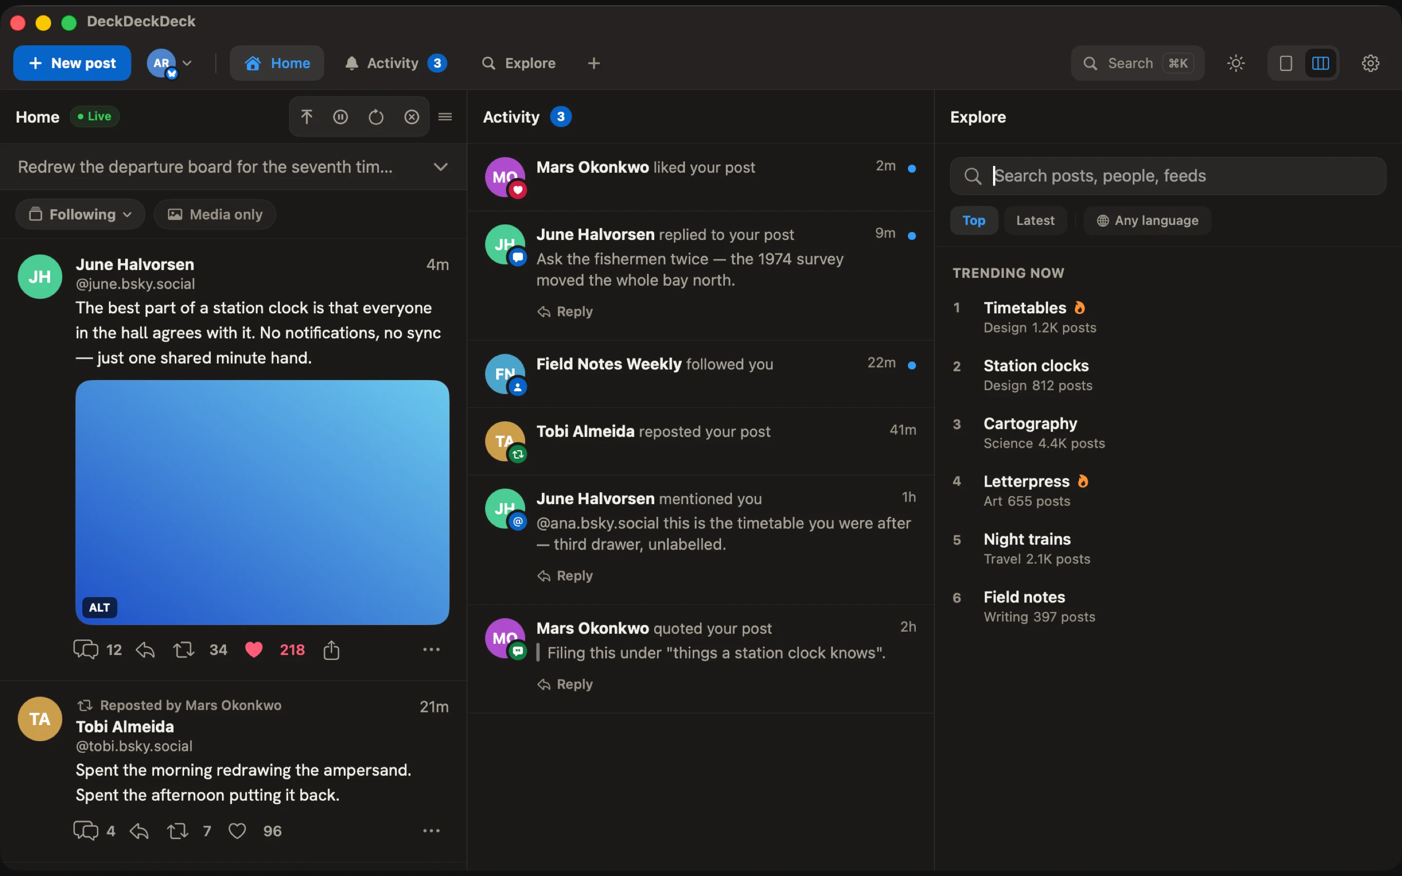The height and width of the screenshot is (876, 1402).
Task: Open more options on Tobi Almeida's post
Action: pyautogui.click(x=431, y=831)
